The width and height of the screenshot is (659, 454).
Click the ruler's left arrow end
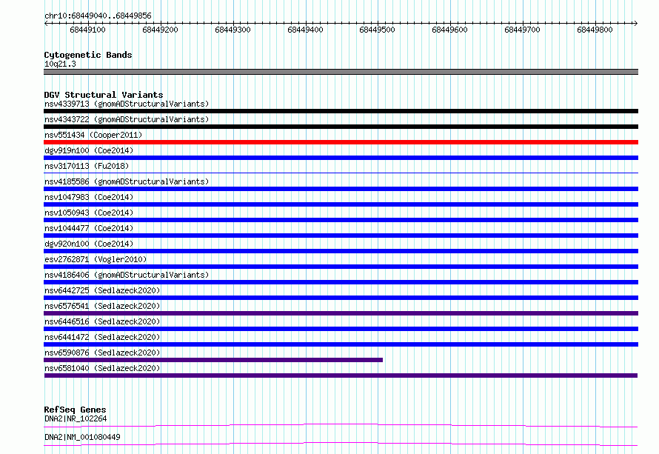click(46, 23)
